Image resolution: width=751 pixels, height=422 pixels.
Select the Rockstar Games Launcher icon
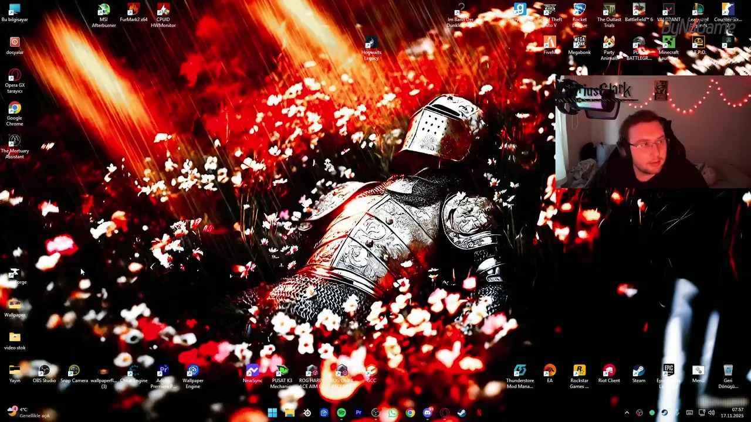pyautogui.click(x=580, y=377)
